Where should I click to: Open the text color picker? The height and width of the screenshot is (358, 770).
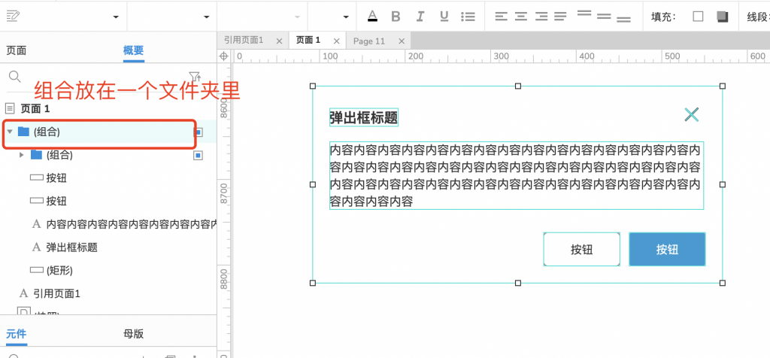coord(371,17)
